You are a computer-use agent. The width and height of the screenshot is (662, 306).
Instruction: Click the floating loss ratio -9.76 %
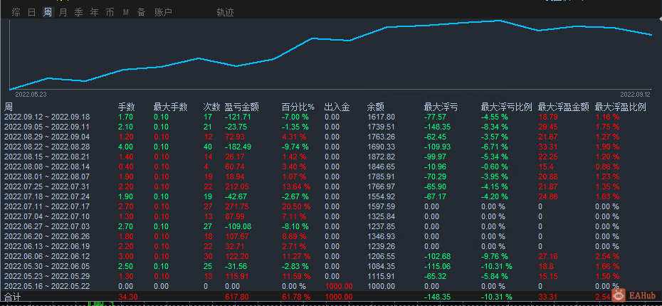point(495,256)
